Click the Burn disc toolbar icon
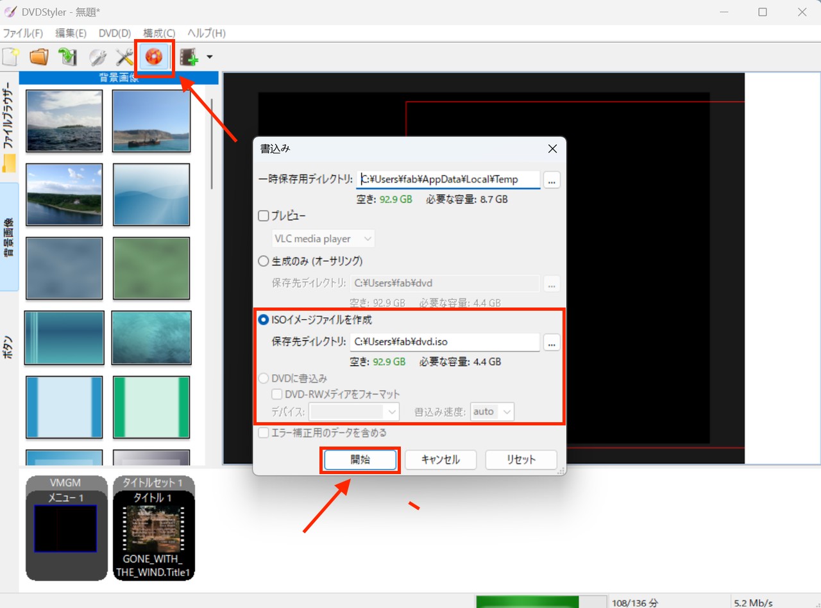 tap(154, 57)
